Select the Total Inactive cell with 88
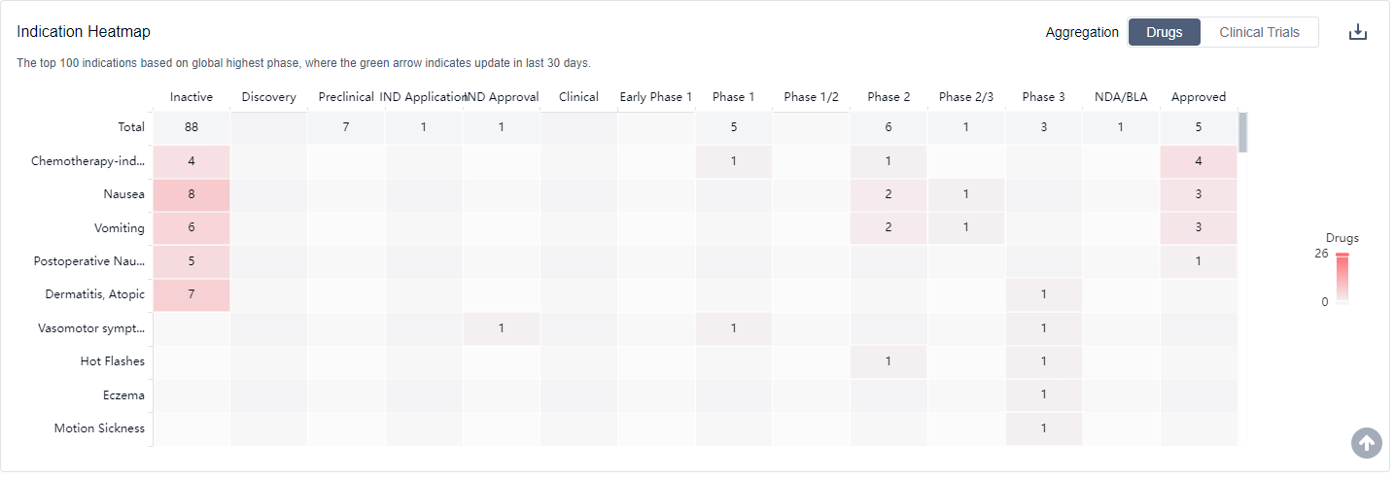The height and width of the screenshot is (479, 1395). click(x=192, y=127)
